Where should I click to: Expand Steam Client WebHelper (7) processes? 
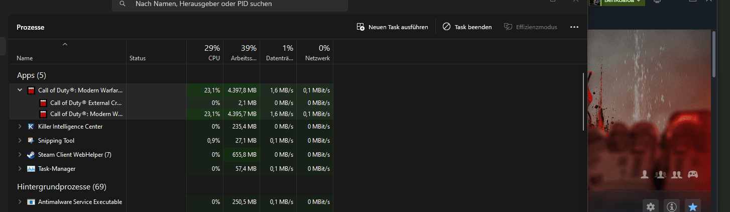20,155
